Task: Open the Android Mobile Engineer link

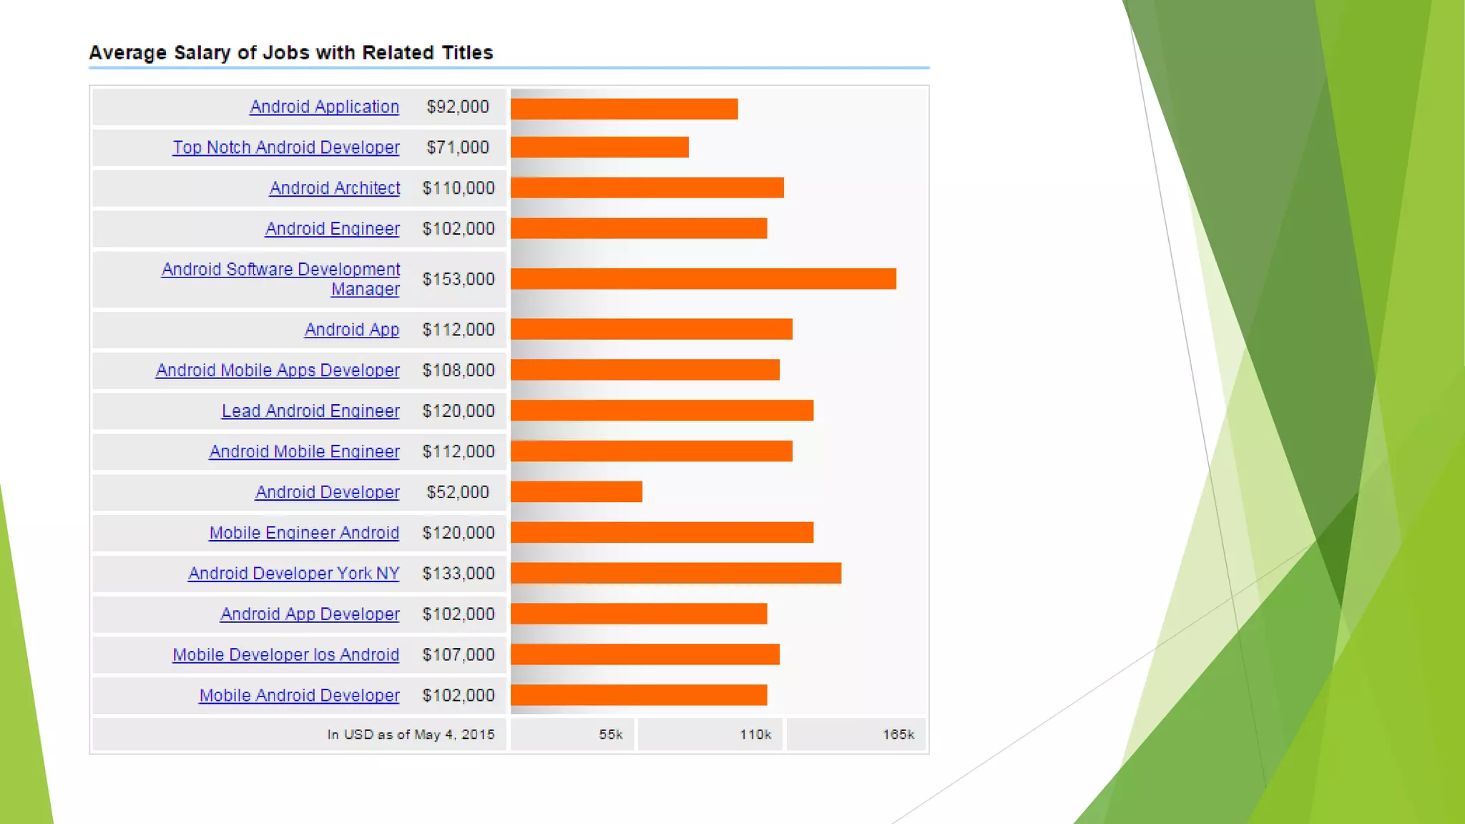Action: [x=304, y=452]
